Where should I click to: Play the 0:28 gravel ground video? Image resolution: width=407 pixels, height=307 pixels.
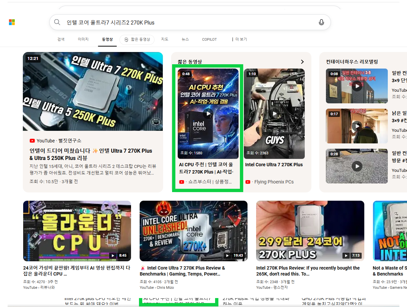click(x=357, y=166)
